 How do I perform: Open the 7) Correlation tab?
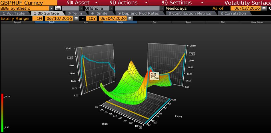(x=234, y=13)
